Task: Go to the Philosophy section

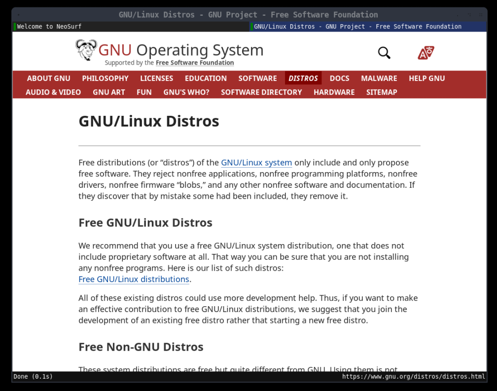Action: pyautogui.click(x=105, y=78)
